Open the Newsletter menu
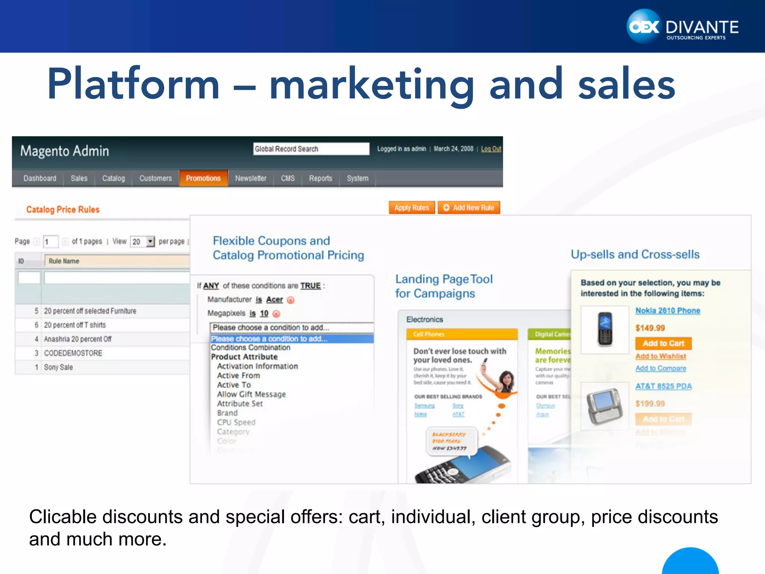The image size is (765, 574). pos(251,178)
